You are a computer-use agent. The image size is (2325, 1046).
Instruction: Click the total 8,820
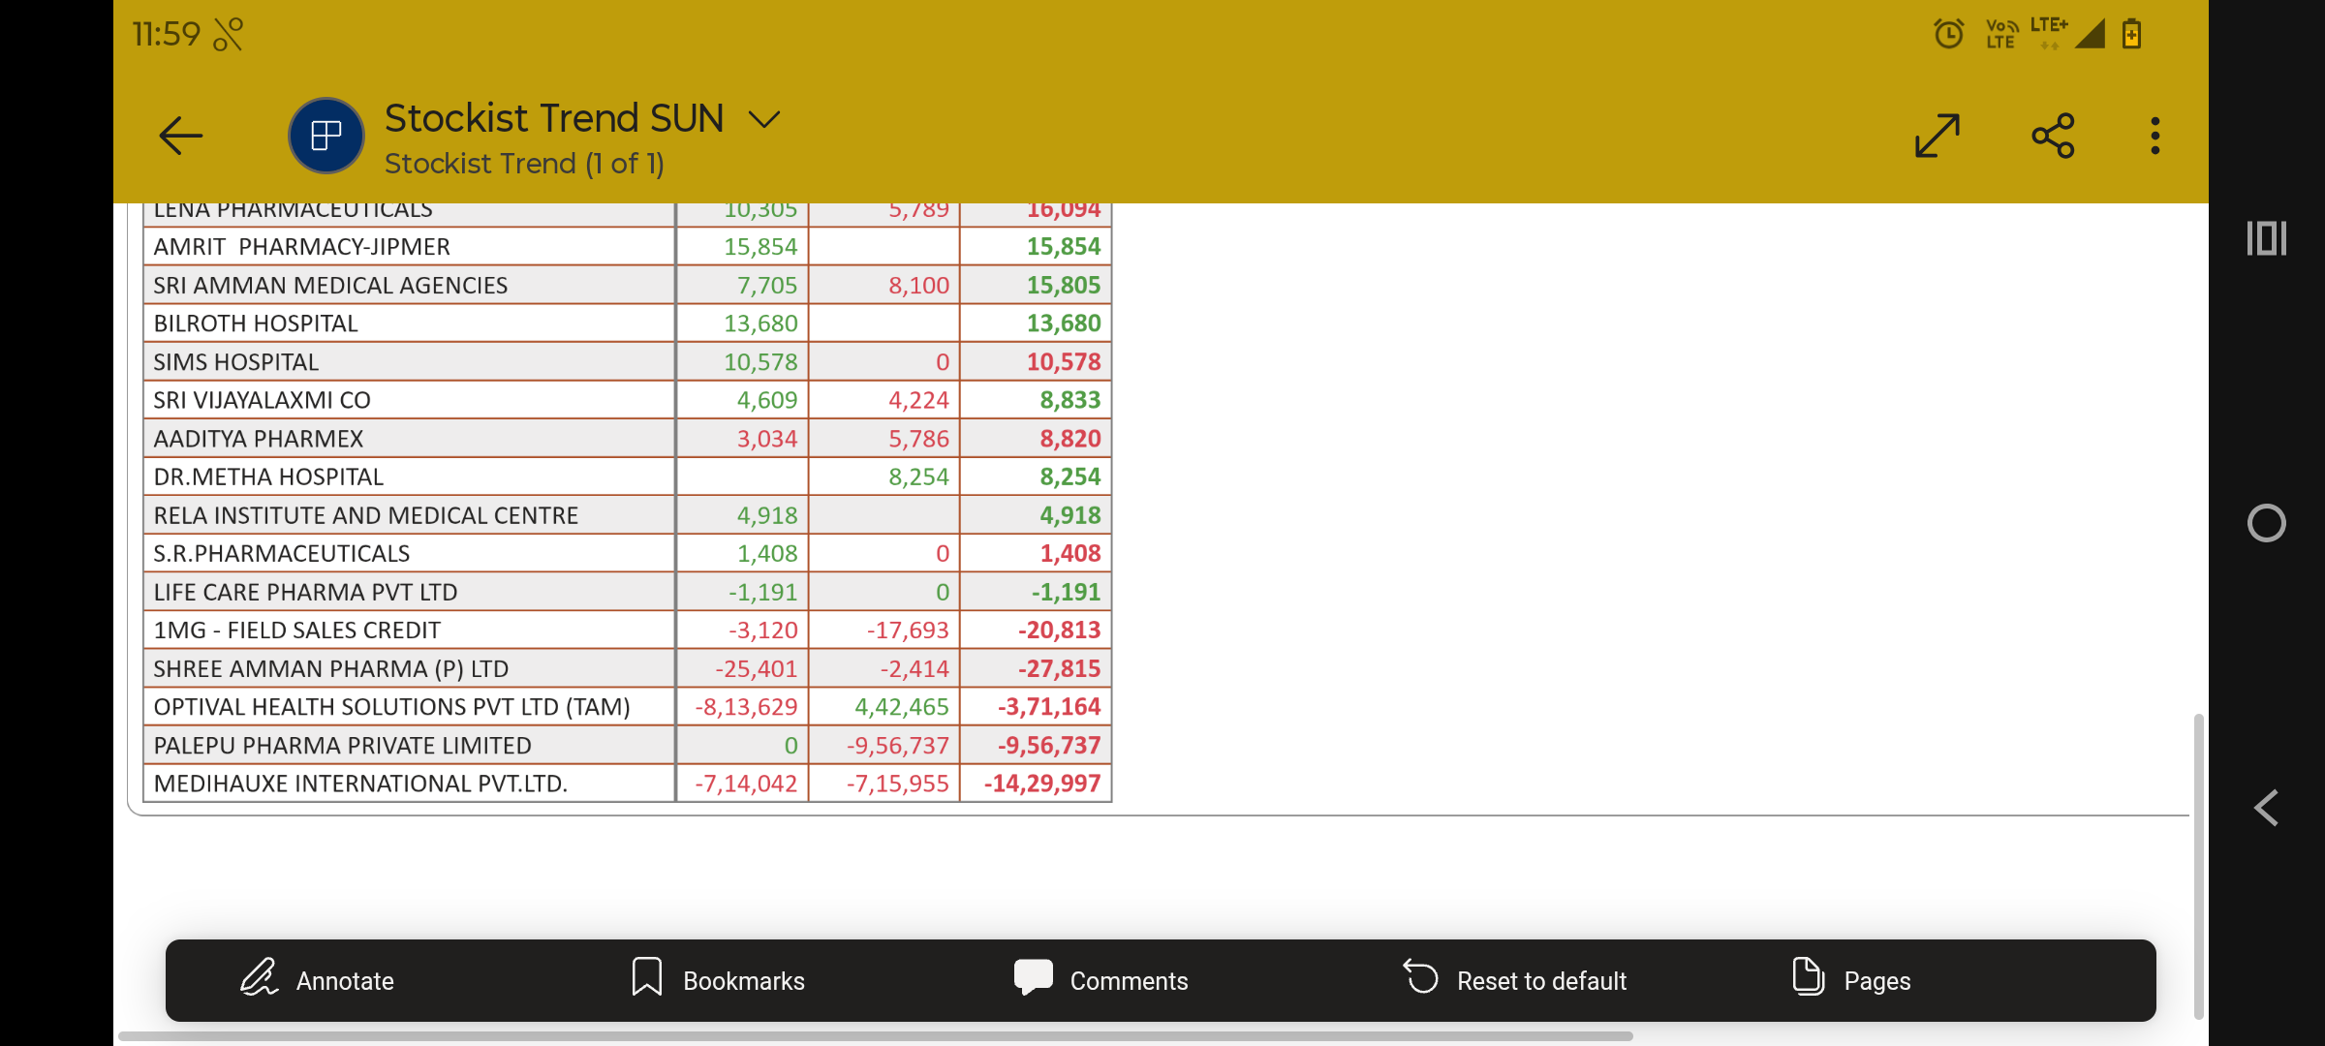[1070, 439]
